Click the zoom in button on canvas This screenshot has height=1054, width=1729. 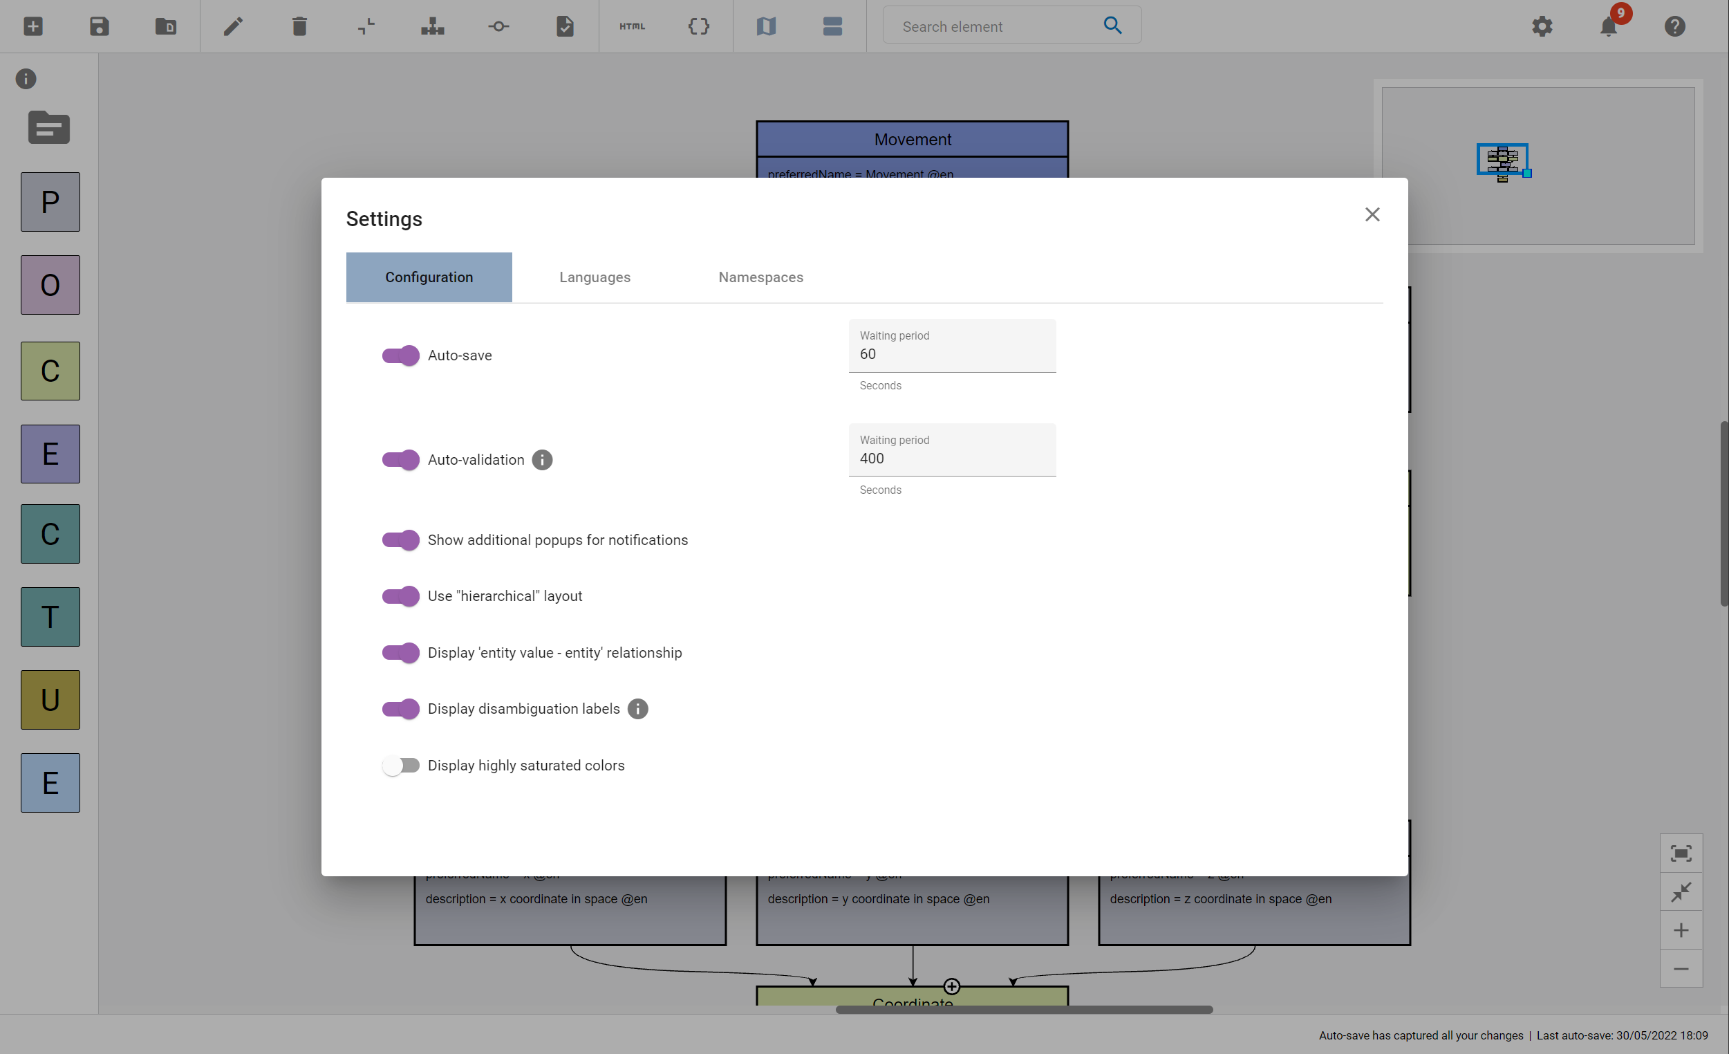click(1681, 930)
